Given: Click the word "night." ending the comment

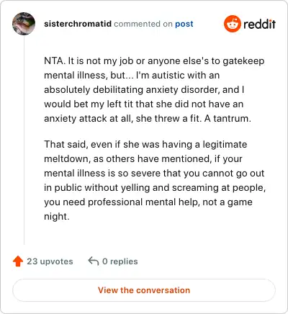Looking at the screenshot, I should tap(57, 217).
